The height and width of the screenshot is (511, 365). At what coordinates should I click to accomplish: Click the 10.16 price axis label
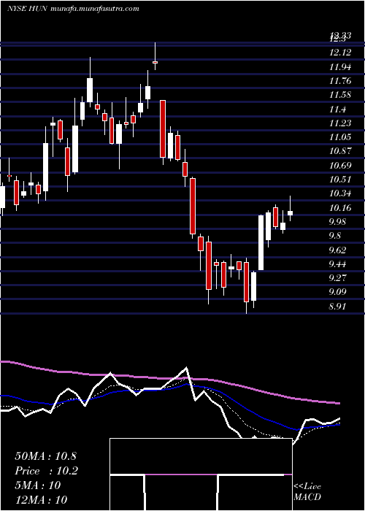340,207
